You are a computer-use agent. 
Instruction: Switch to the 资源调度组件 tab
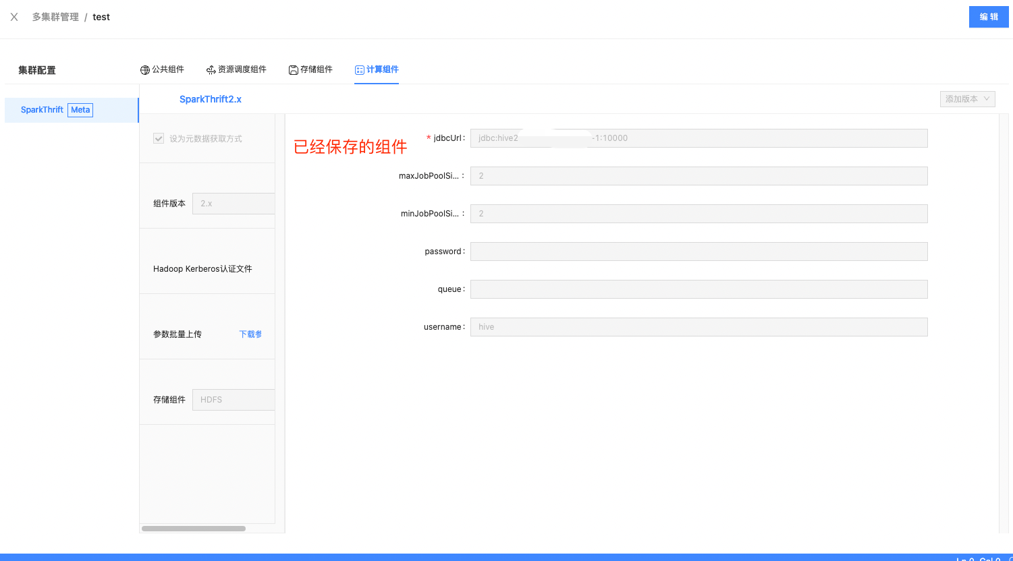(236, 69)
